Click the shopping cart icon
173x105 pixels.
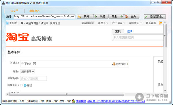[161, 23]
